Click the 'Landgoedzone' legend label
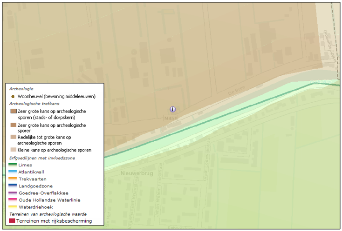This screenshot has height=231, width=342. [x=36, y=186]
